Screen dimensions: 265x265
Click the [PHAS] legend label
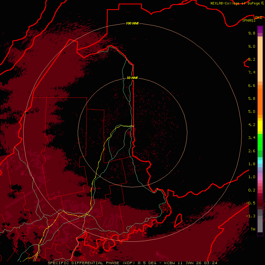[x=249, y=20]
